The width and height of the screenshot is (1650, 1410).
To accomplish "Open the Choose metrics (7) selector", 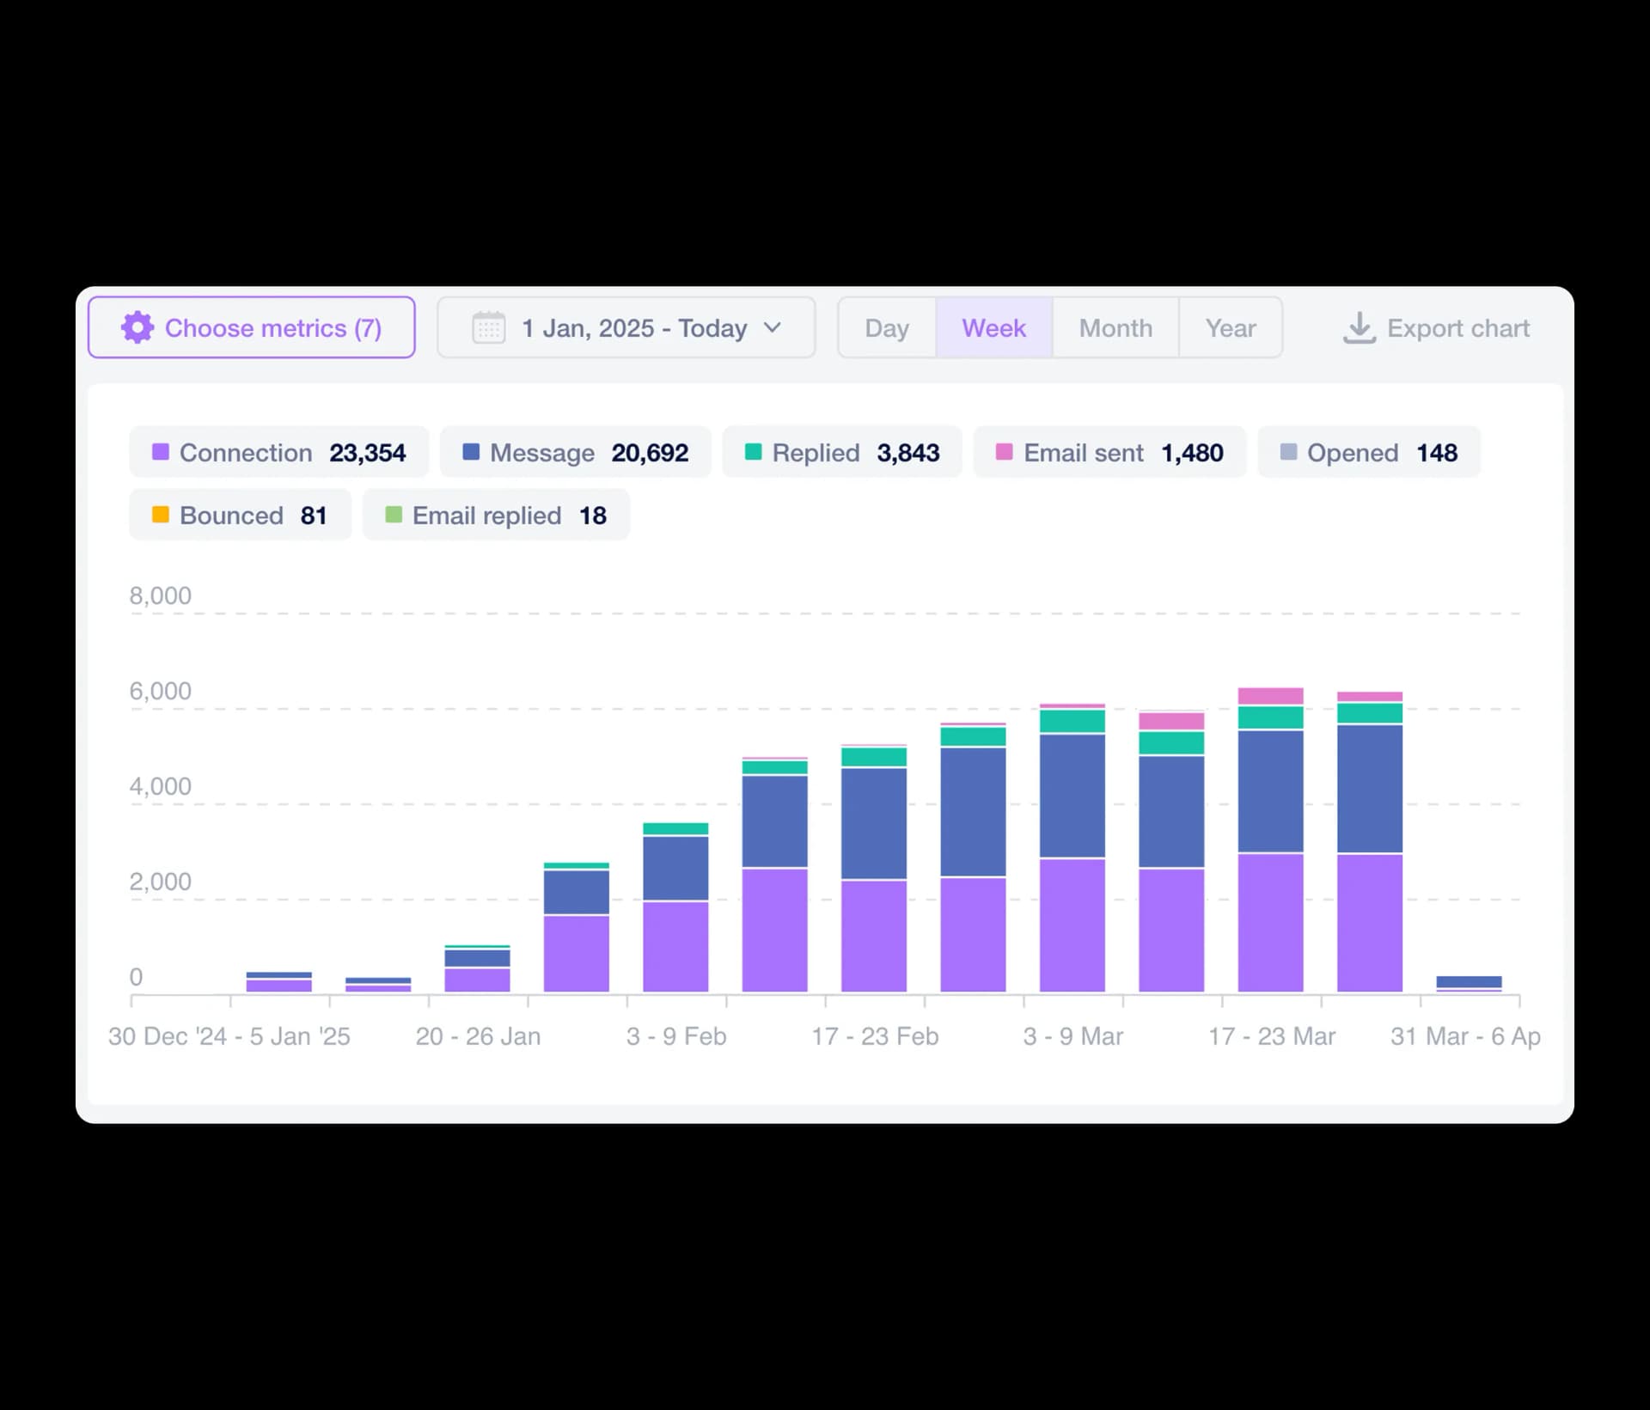I will [252, 327].
